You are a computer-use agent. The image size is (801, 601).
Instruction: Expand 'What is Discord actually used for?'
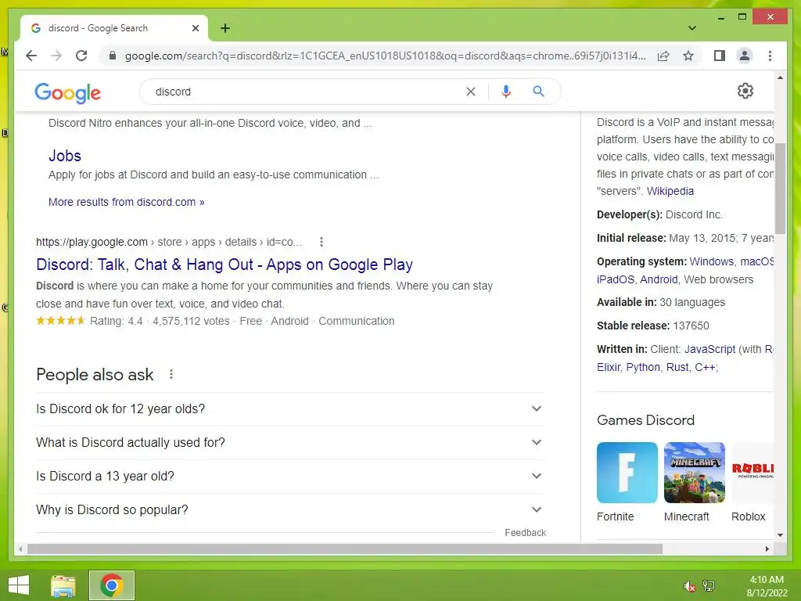point(291,443)
